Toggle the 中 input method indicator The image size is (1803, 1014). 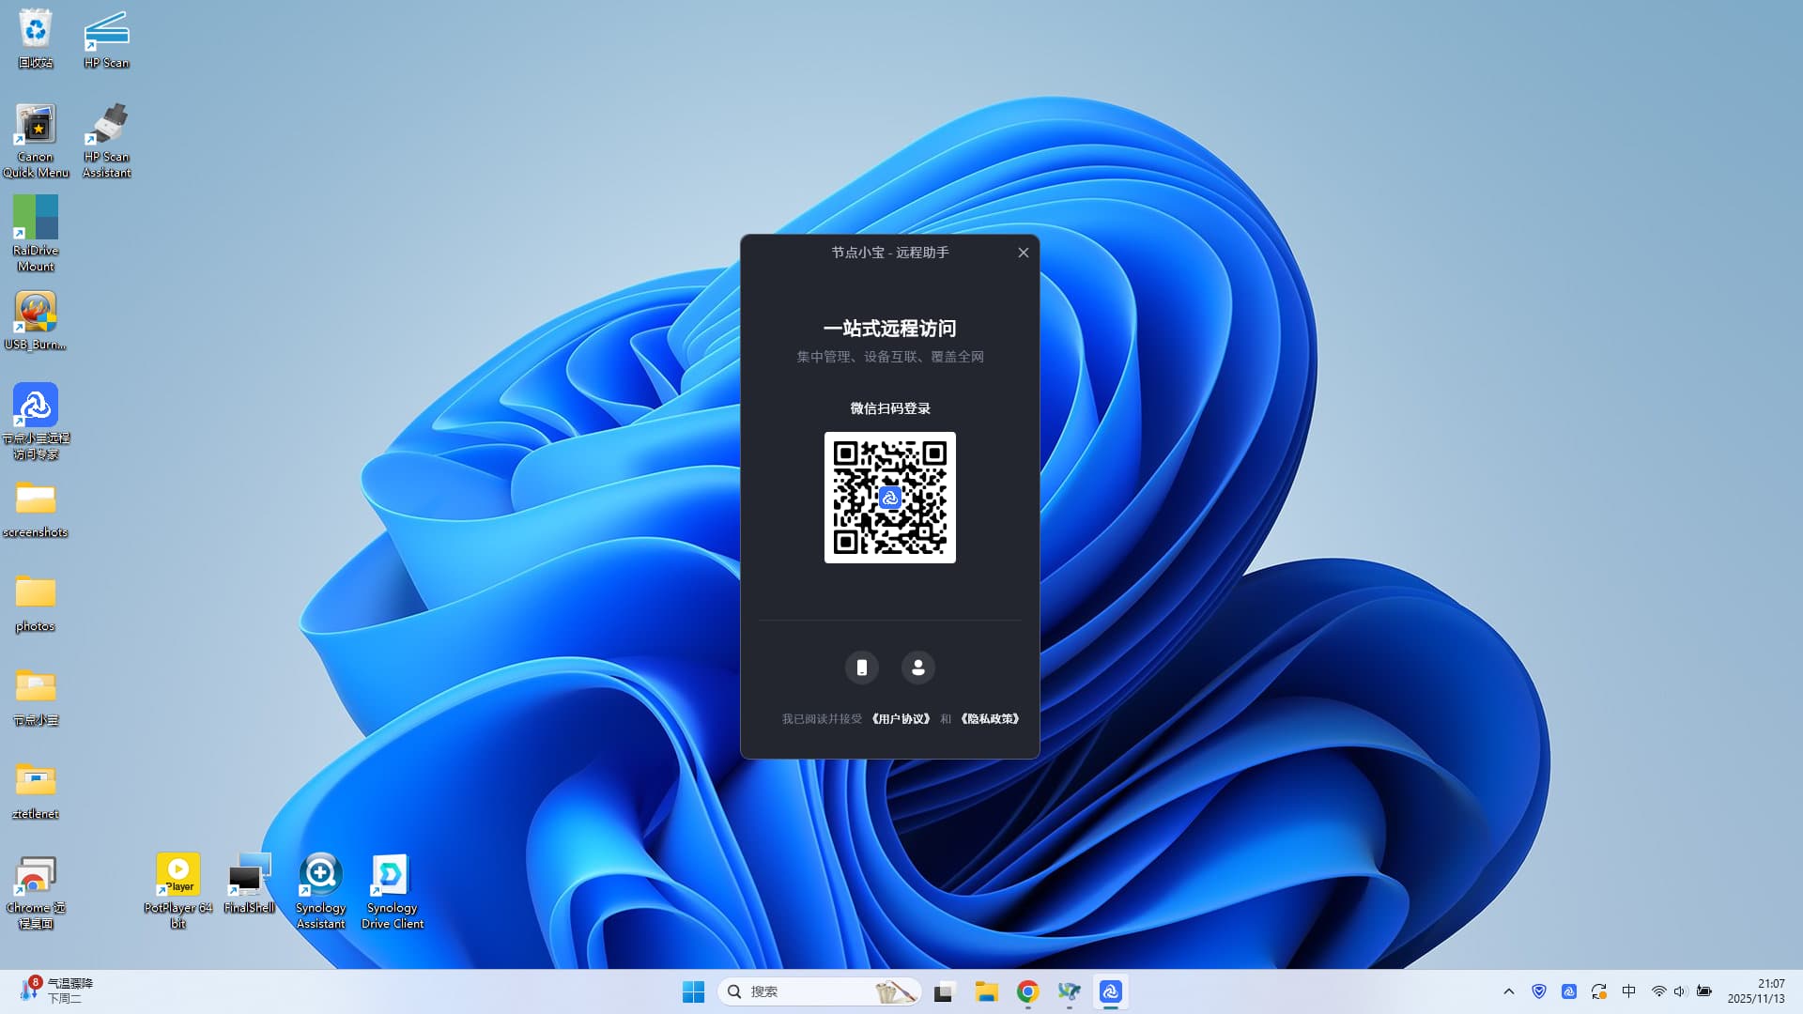coord(1629,991)
